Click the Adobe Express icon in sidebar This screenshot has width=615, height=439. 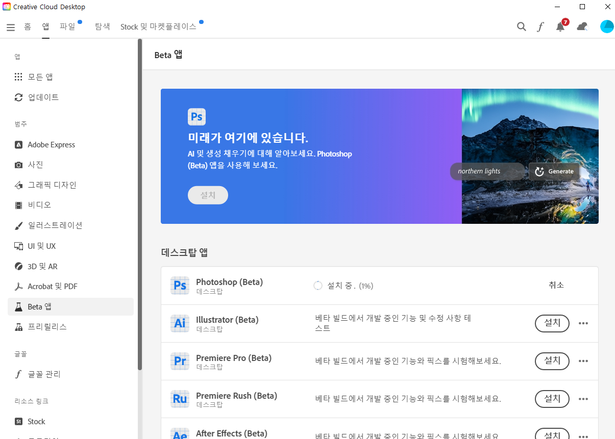point(18,145)
